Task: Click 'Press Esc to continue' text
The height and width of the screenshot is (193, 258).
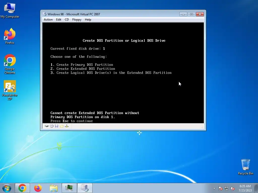Action: [x=72, y=121]
